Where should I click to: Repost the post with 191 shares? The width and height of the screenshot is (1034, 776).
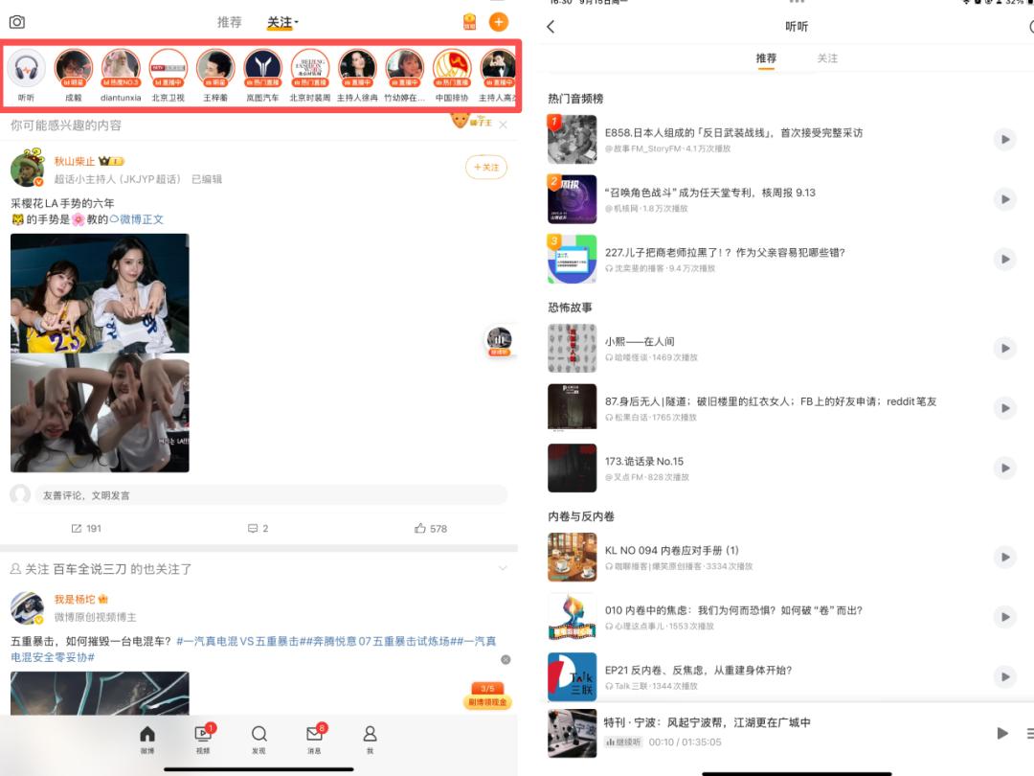[x=86, y=529]
